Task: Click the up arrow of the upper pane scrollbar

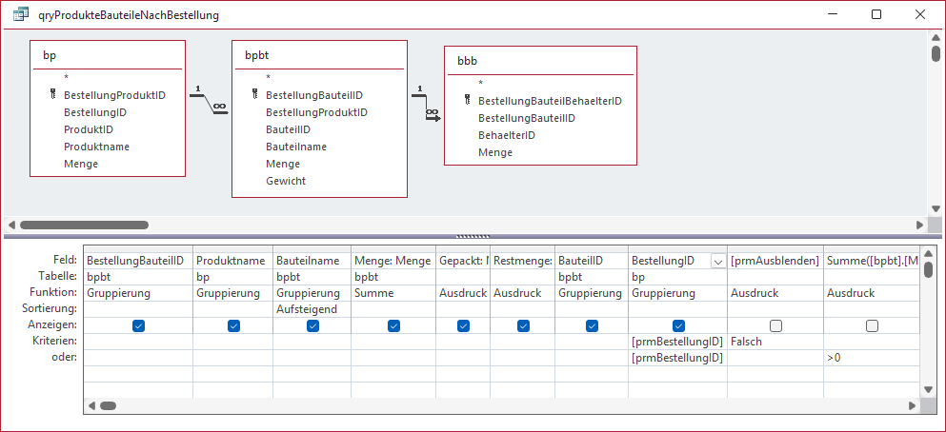Action: pos(936,35)
